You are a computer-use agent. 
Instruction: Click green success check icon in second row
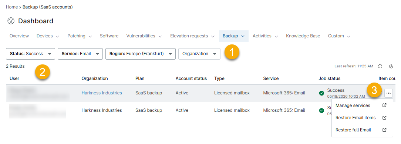tap(322, 110)
